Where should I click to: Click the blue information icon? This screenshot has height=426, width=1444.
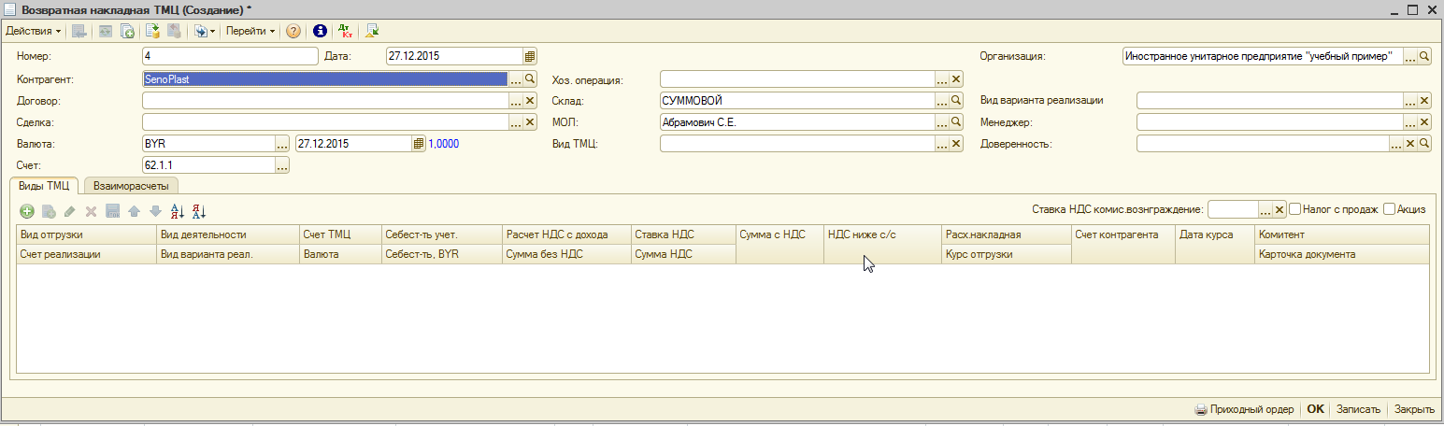[320, 32]
